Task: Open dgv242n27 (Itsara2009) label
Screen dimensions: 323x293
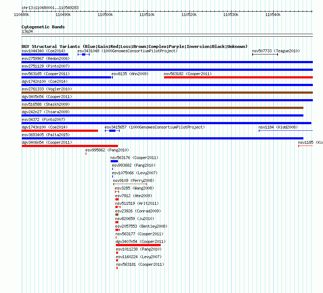Action: [46, 112]
